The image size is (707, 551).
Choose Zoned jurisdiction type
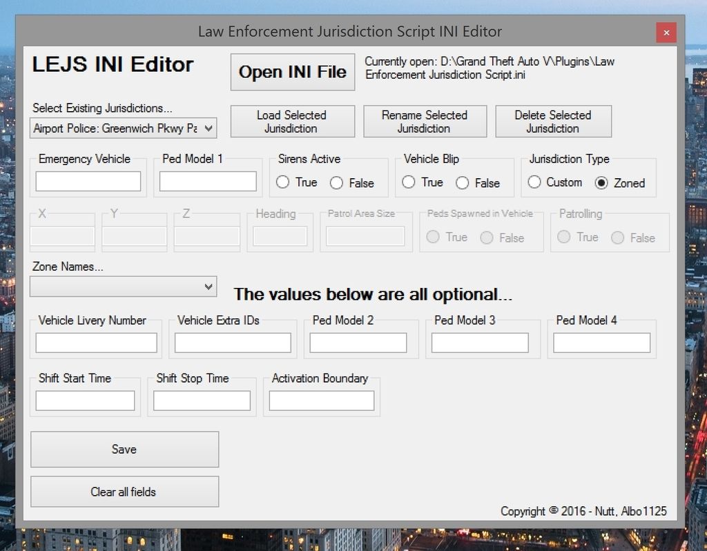[x=601, y=183]
